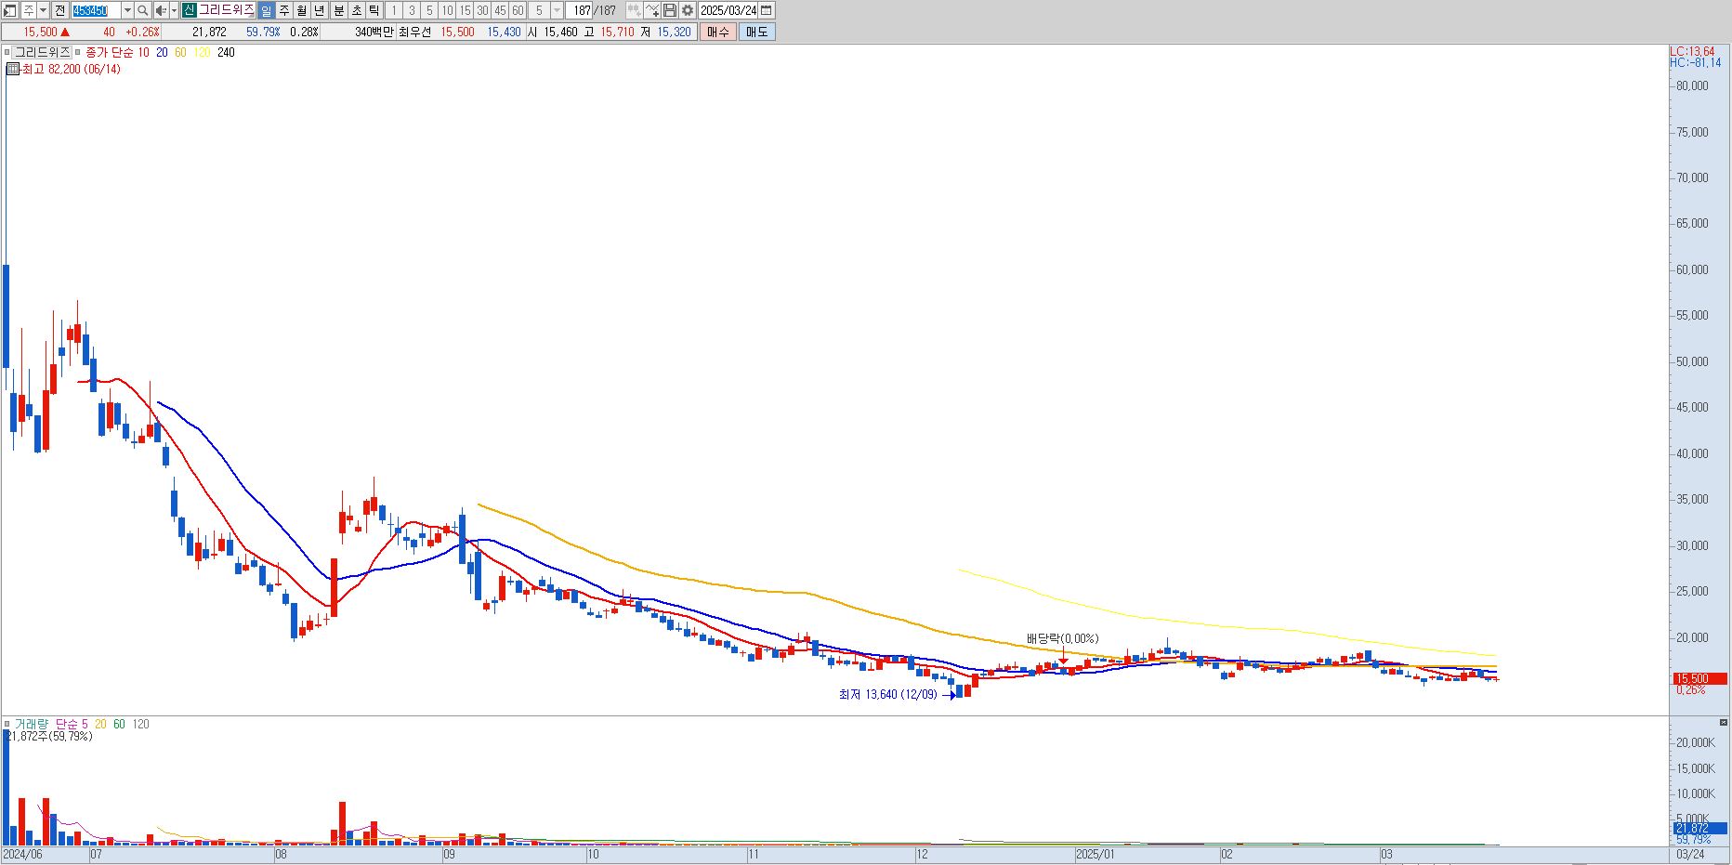Click the 30 interval button

coord(482,10)
